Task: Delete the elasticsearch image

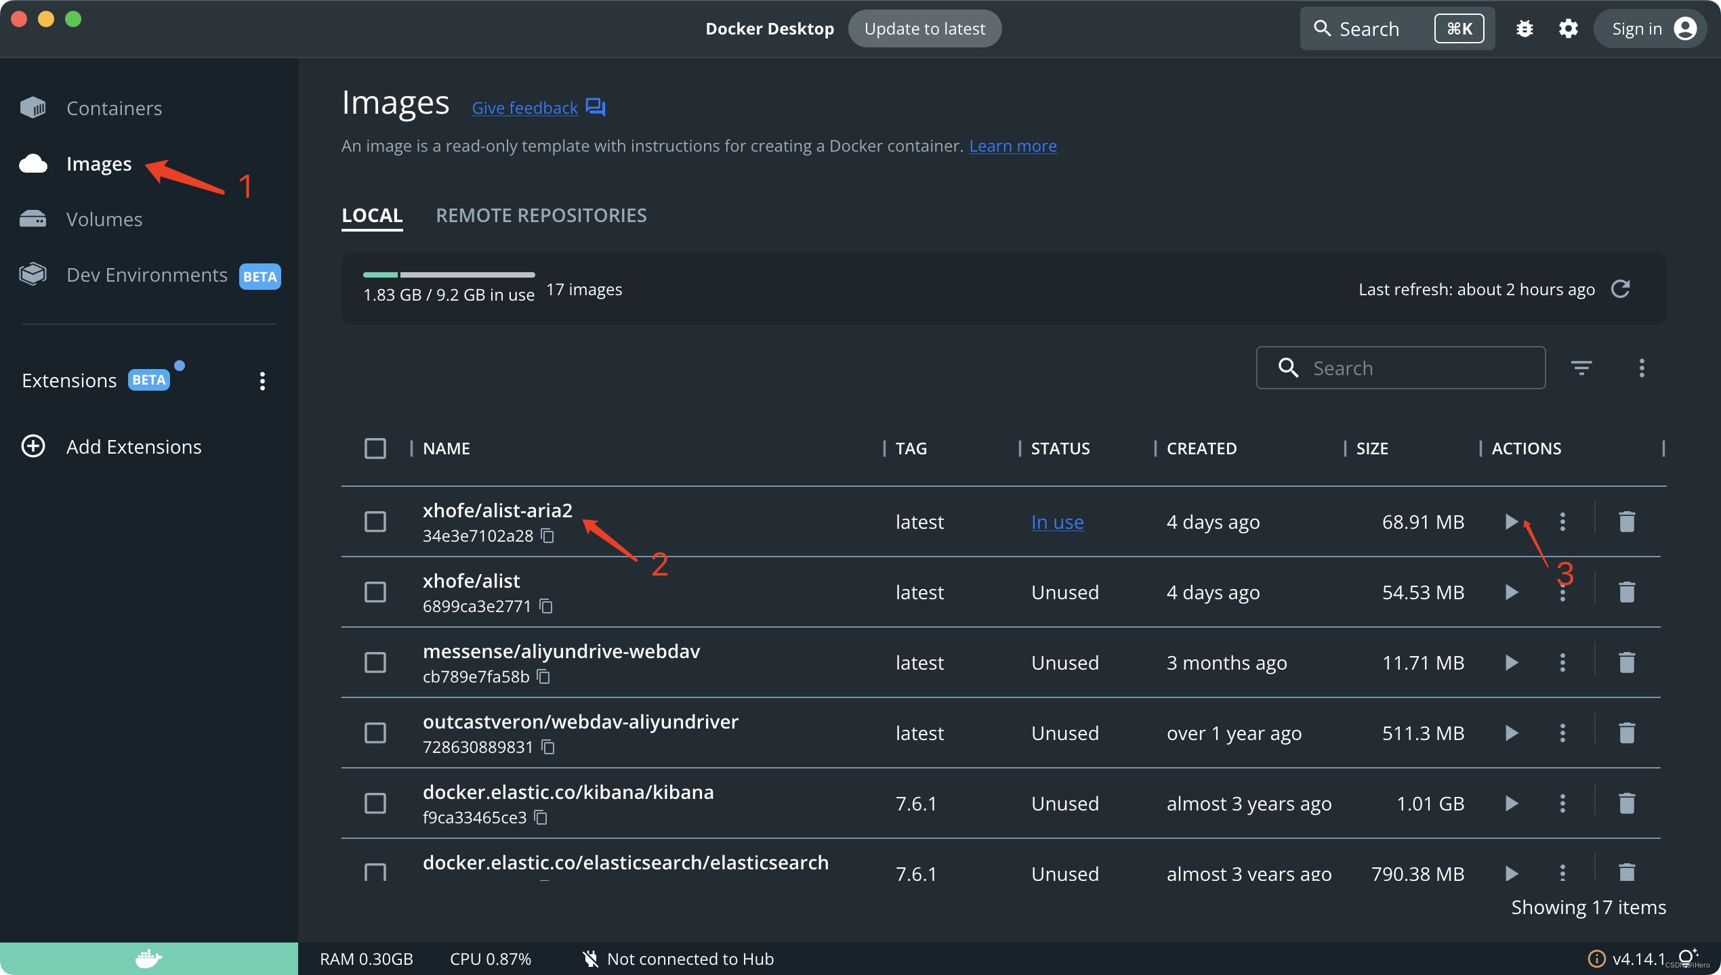Action: pyautogui.click(x=1627, y=872)
